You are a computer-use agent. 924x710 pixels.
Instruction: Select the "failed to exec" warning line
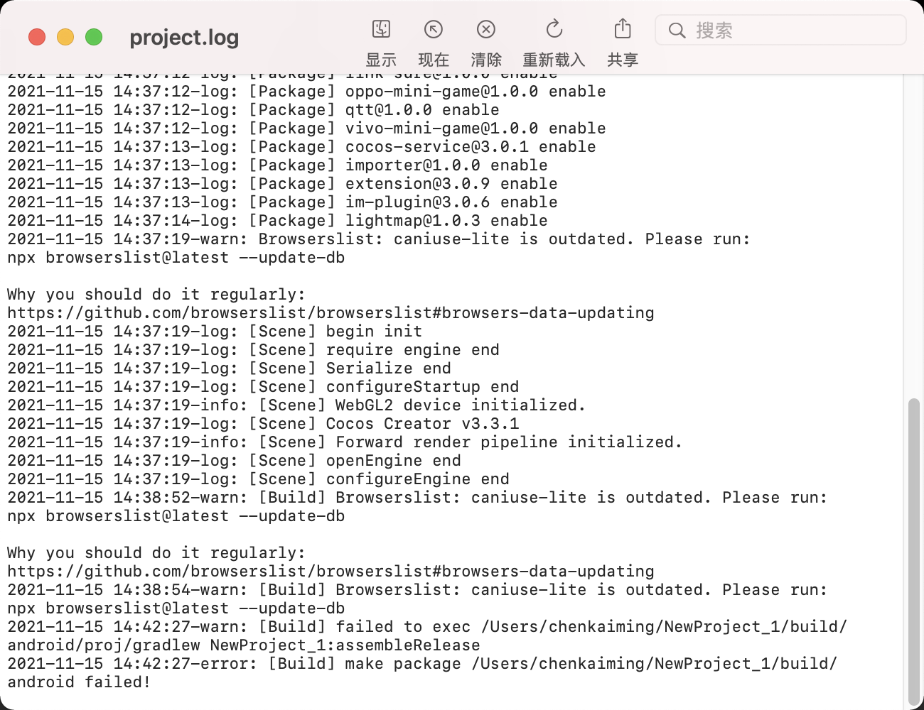(426, 627)
